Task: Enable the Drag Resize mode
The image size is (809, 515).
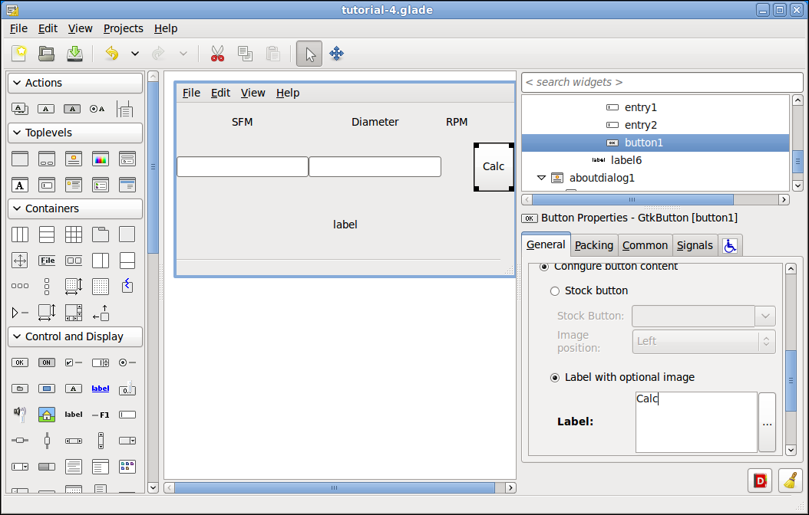Action: pyautogui.click(x=336, y=54)
